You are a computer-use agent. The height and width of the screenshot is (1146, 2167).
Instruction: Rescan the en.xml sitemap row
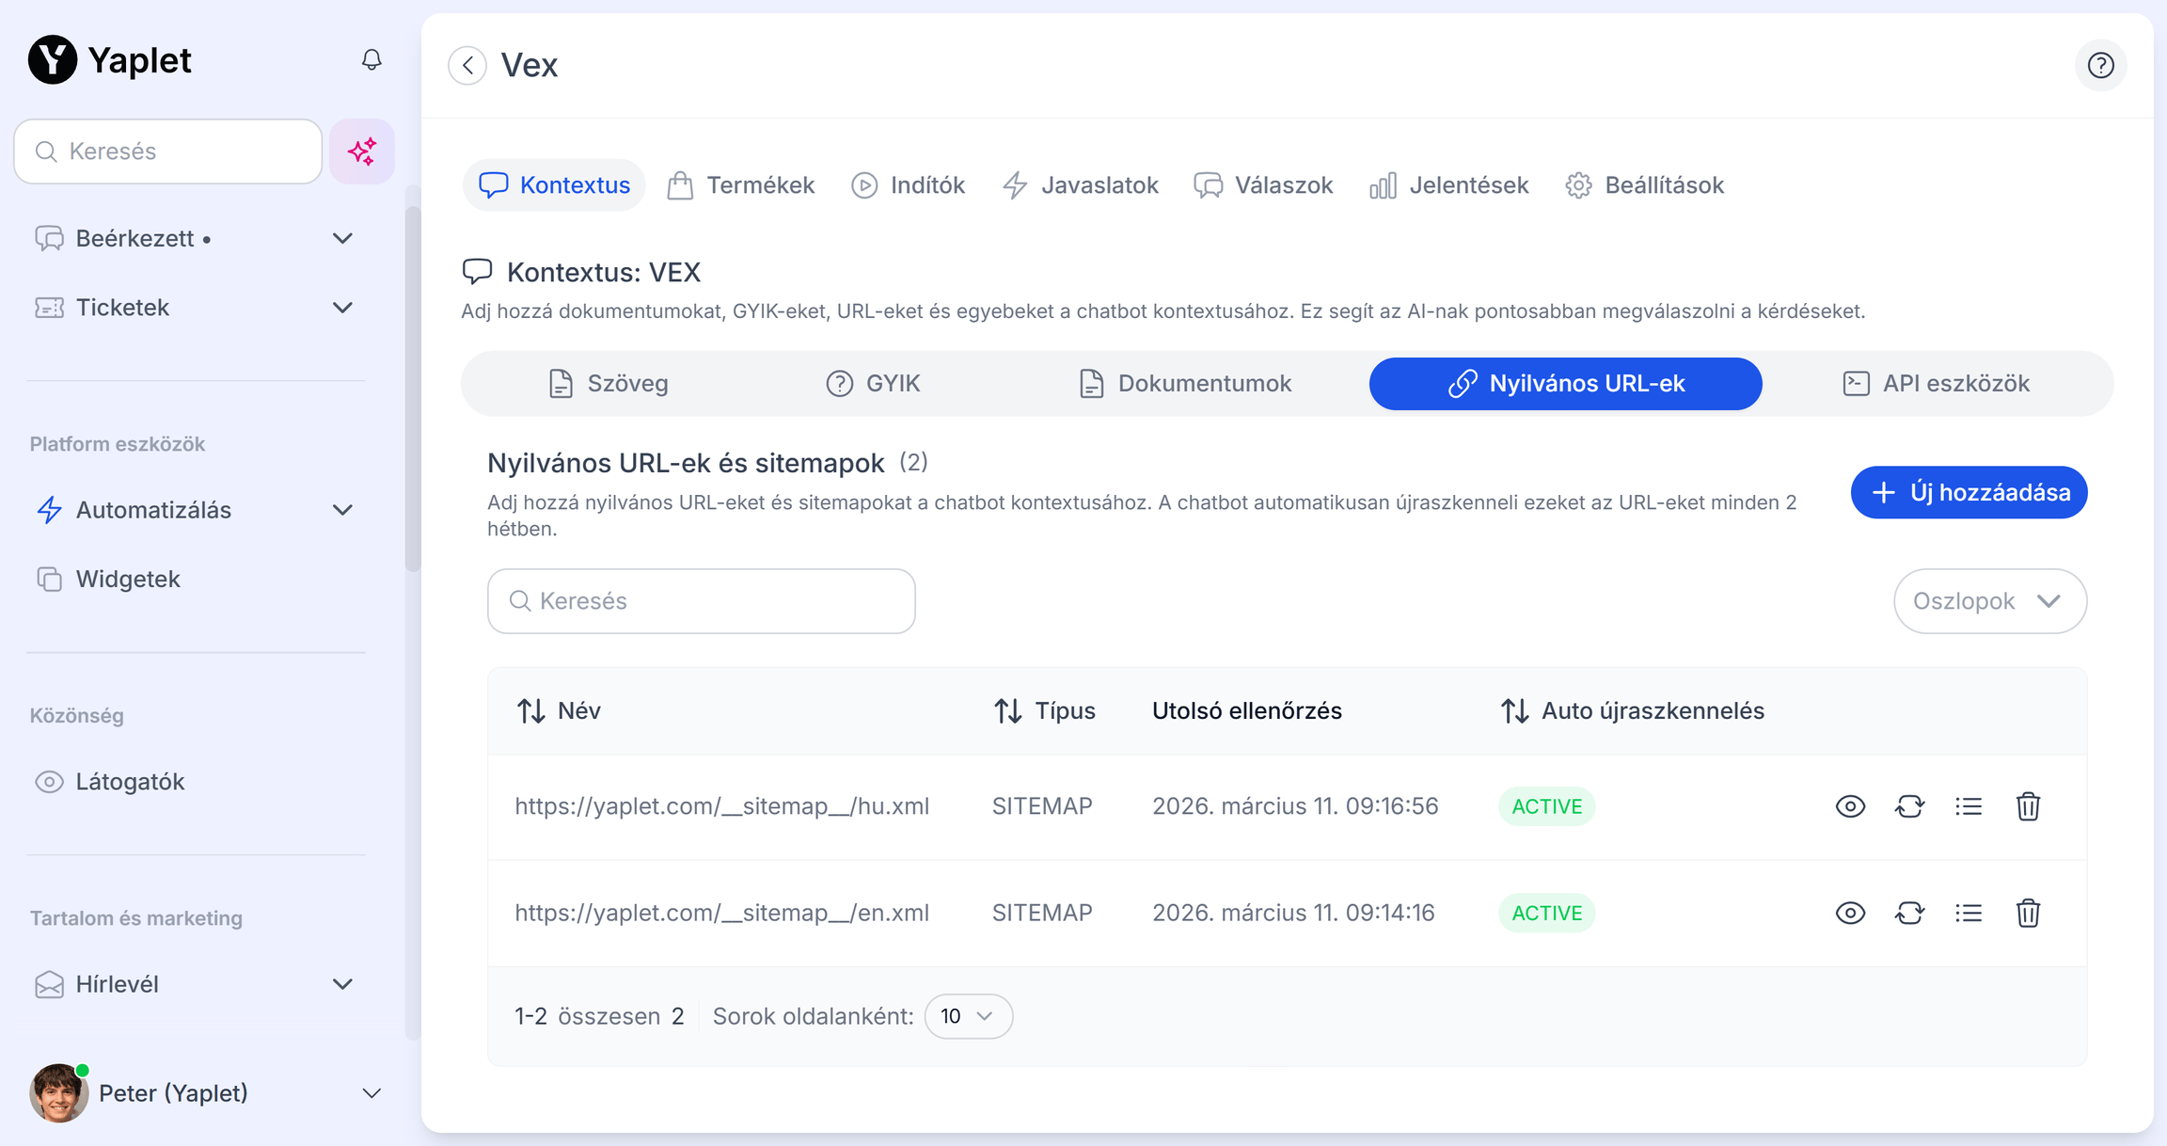tap(1909, 913)
